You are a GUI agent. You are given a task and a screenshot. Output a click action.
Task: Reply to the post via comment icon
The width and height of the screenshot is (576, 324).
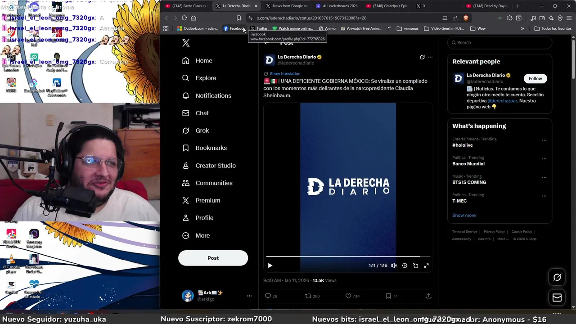[x=268, y=296]
